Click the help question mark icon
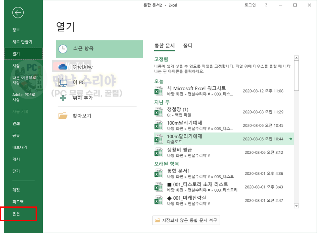This screenshot has width=317, height=233. tap(266, 5)
